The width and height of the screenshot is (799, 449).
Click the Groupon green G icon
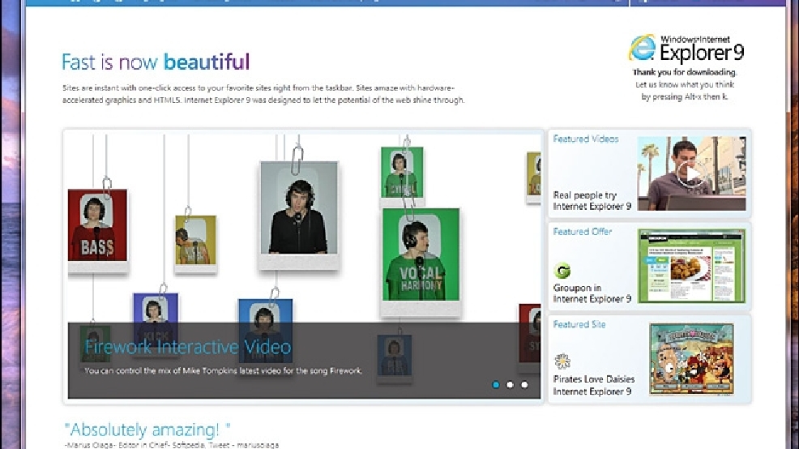562,270
